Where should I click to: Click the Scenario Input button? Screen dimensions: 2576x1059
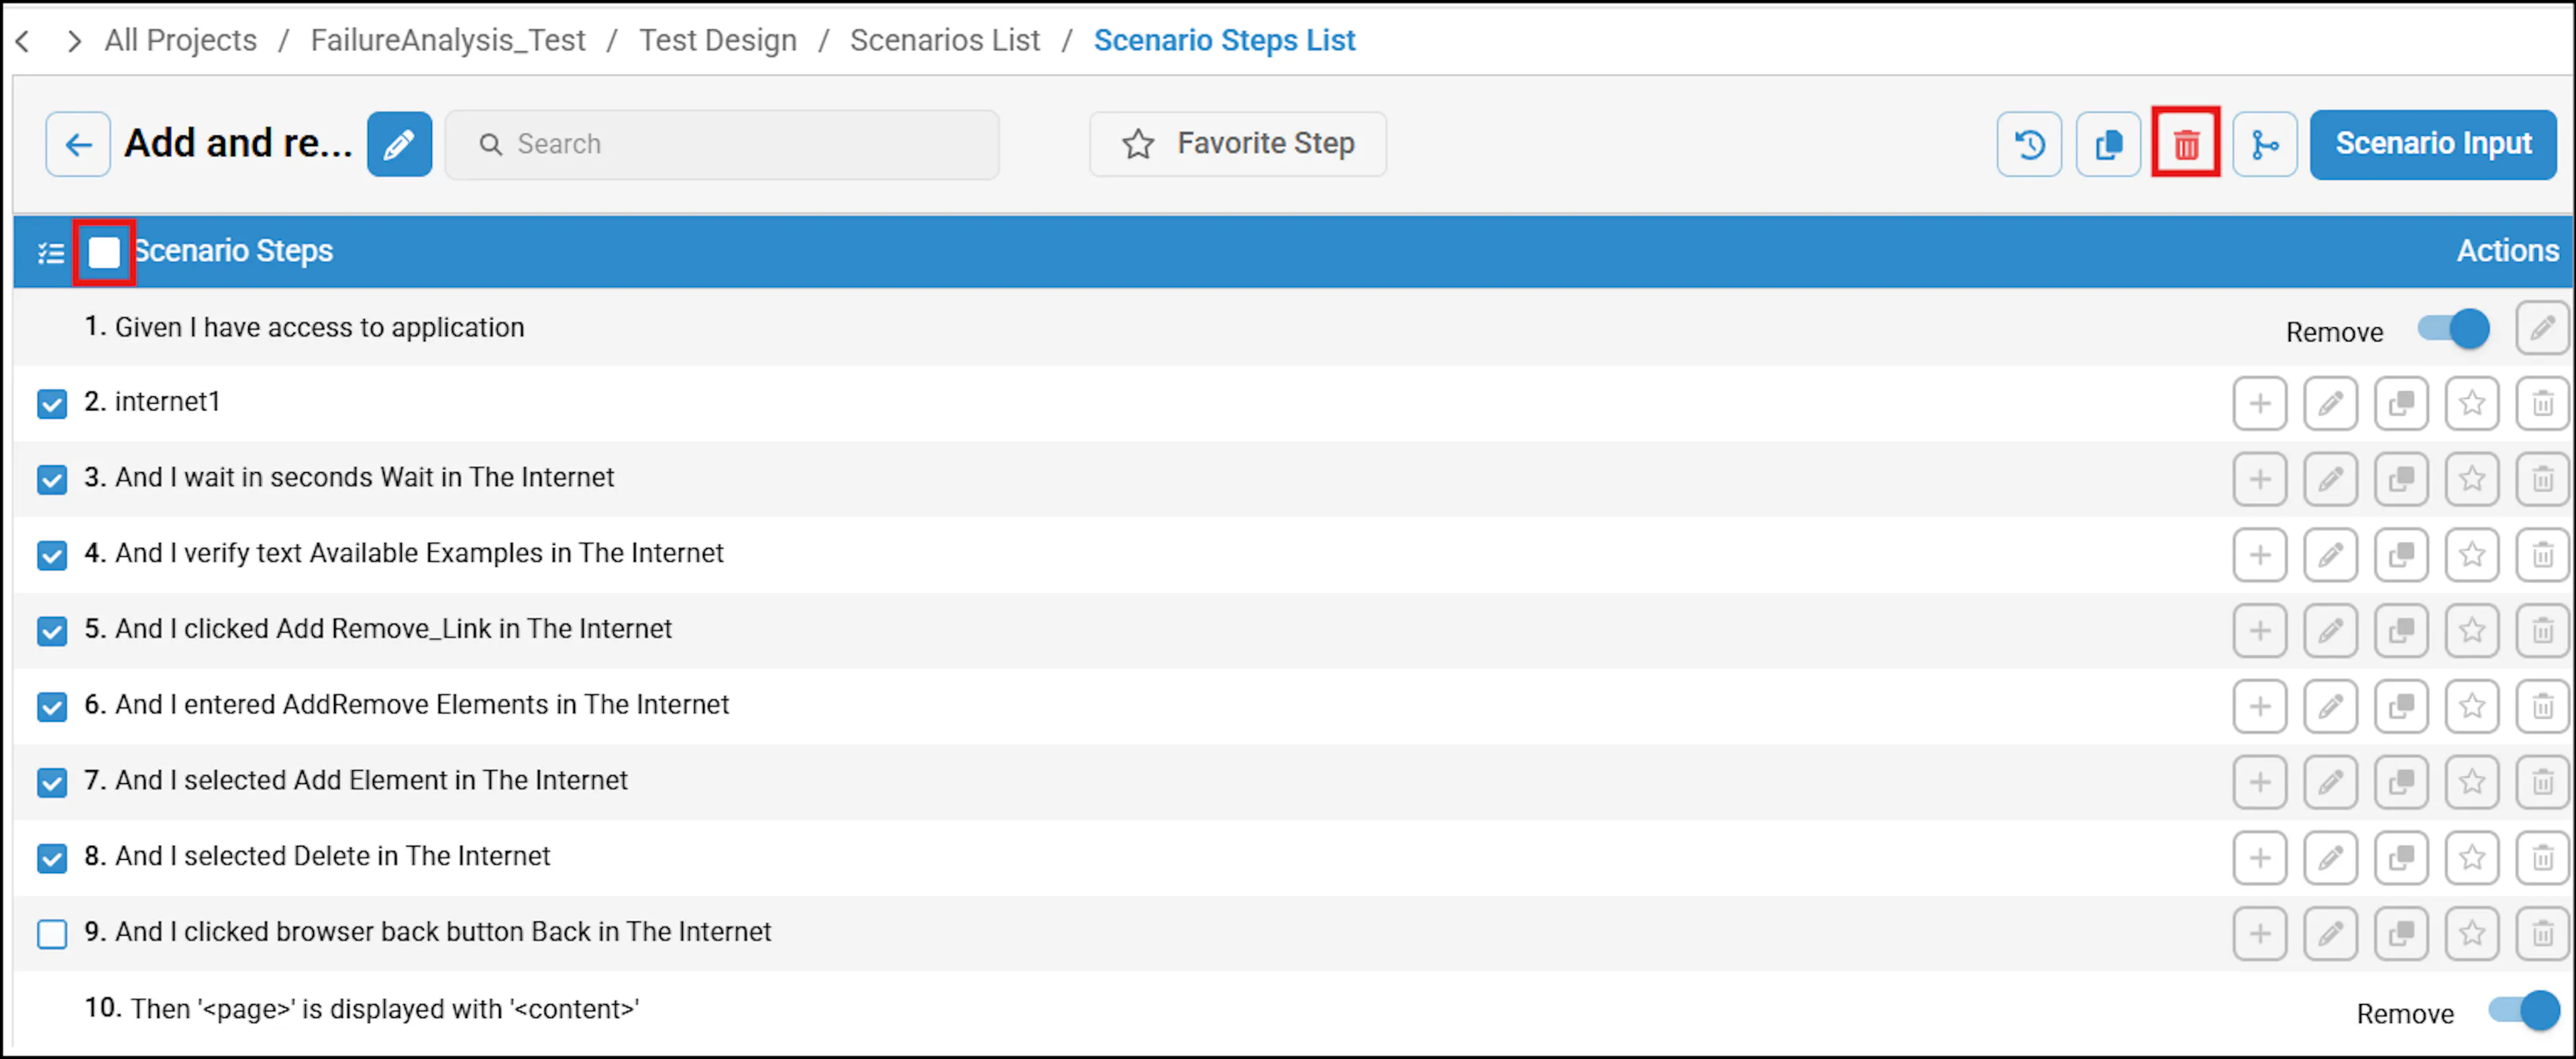pyautogui.click(x=2432, y=144)
